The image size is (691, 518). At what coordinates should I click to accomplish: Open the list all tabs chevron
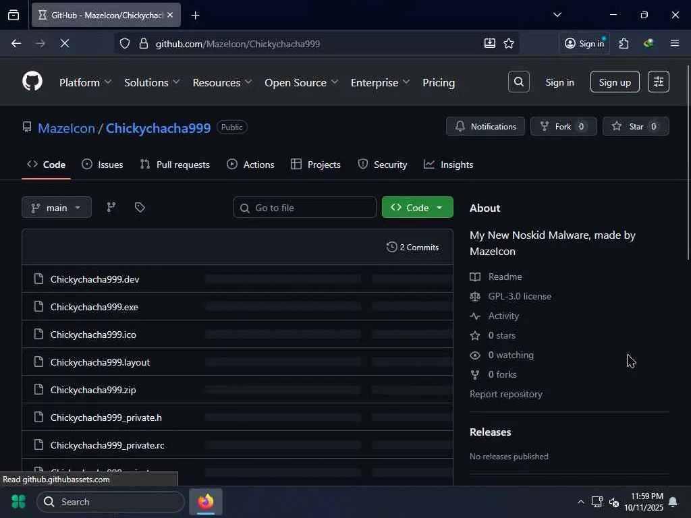click(x=557, y=15)
